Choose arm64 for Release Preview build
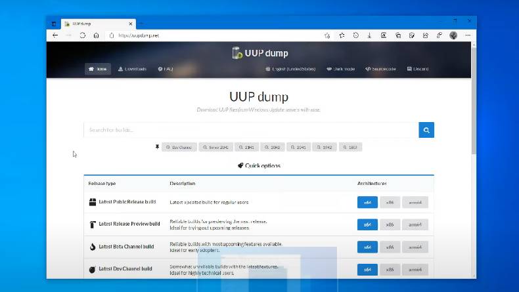 pos(415,224)
